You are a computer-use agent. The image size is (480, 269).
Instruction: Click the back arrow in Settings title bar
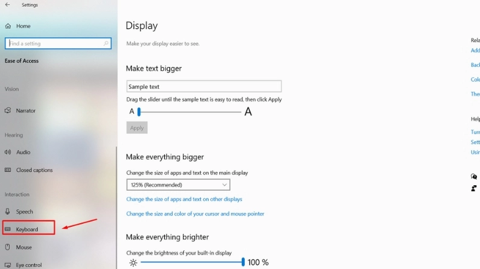point(7,5)
